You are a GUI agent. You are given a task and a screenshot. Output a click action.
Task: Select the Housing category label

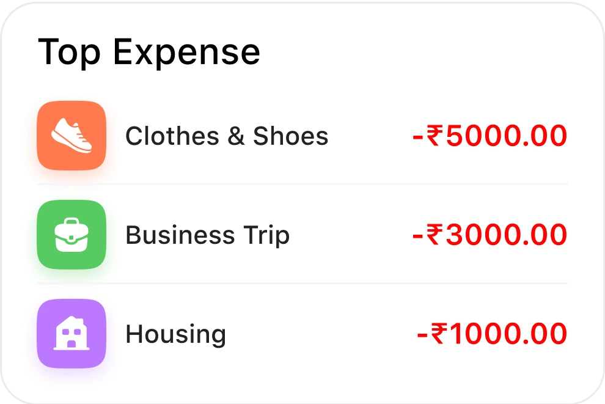(176, 334)
